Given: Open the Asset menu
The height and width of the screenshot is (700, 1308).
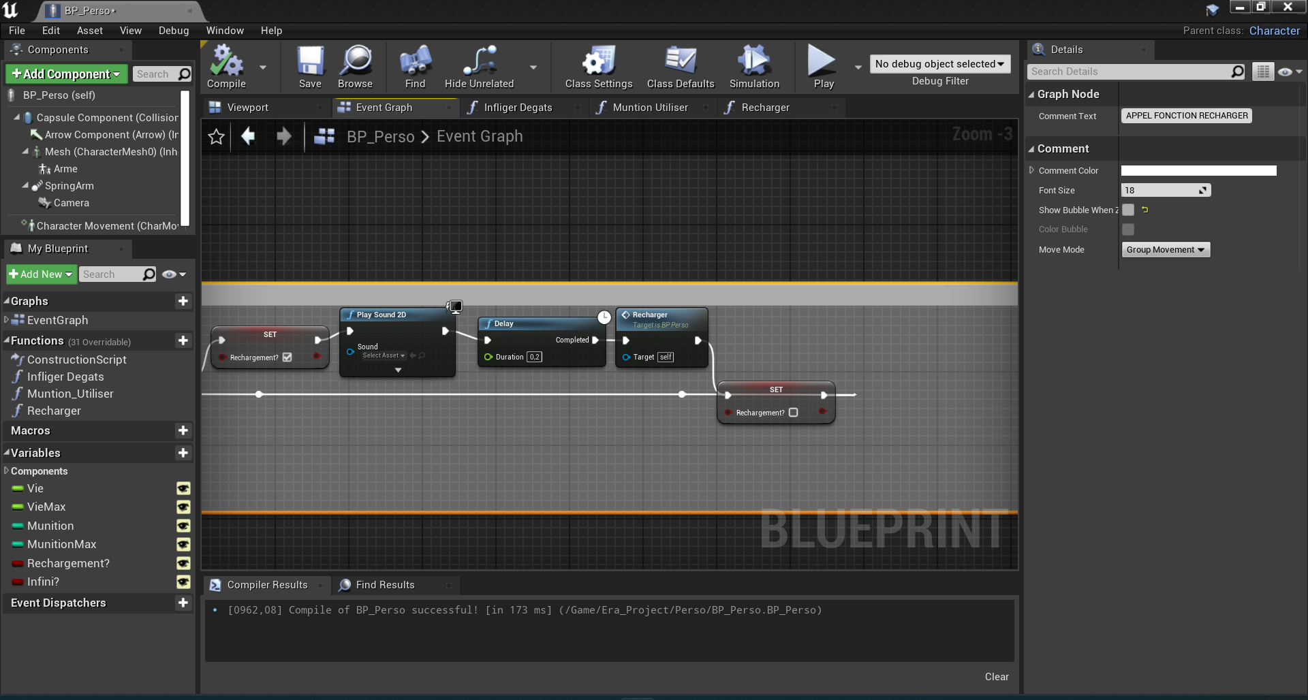Looking at the screenshot, I should click(x=89, y=31).
